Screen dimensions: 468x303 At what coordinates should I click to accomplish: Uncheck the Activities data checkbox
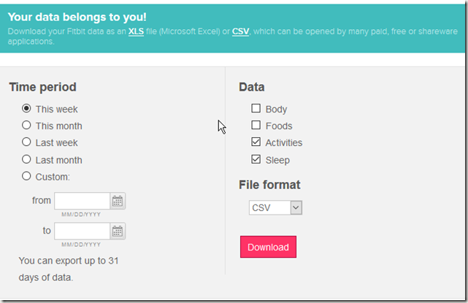256,142
